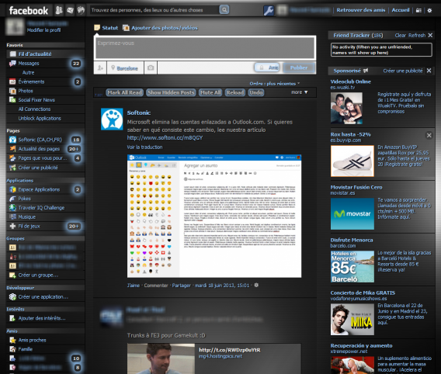Open the Social Fixer wrench options icon
Viewport: 441px width, 374px height.
(269, 11)
